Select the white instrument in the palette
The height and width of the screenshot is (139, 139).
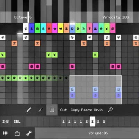(x=26, y=28)
